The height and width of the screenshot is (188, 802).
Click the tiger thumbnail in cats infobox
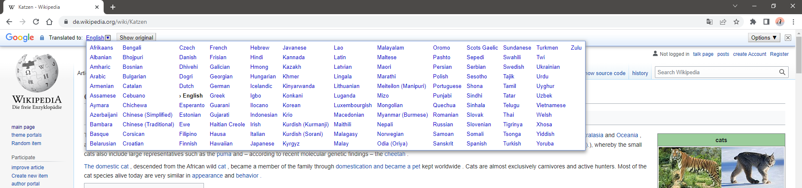click(x=690, y=168)
